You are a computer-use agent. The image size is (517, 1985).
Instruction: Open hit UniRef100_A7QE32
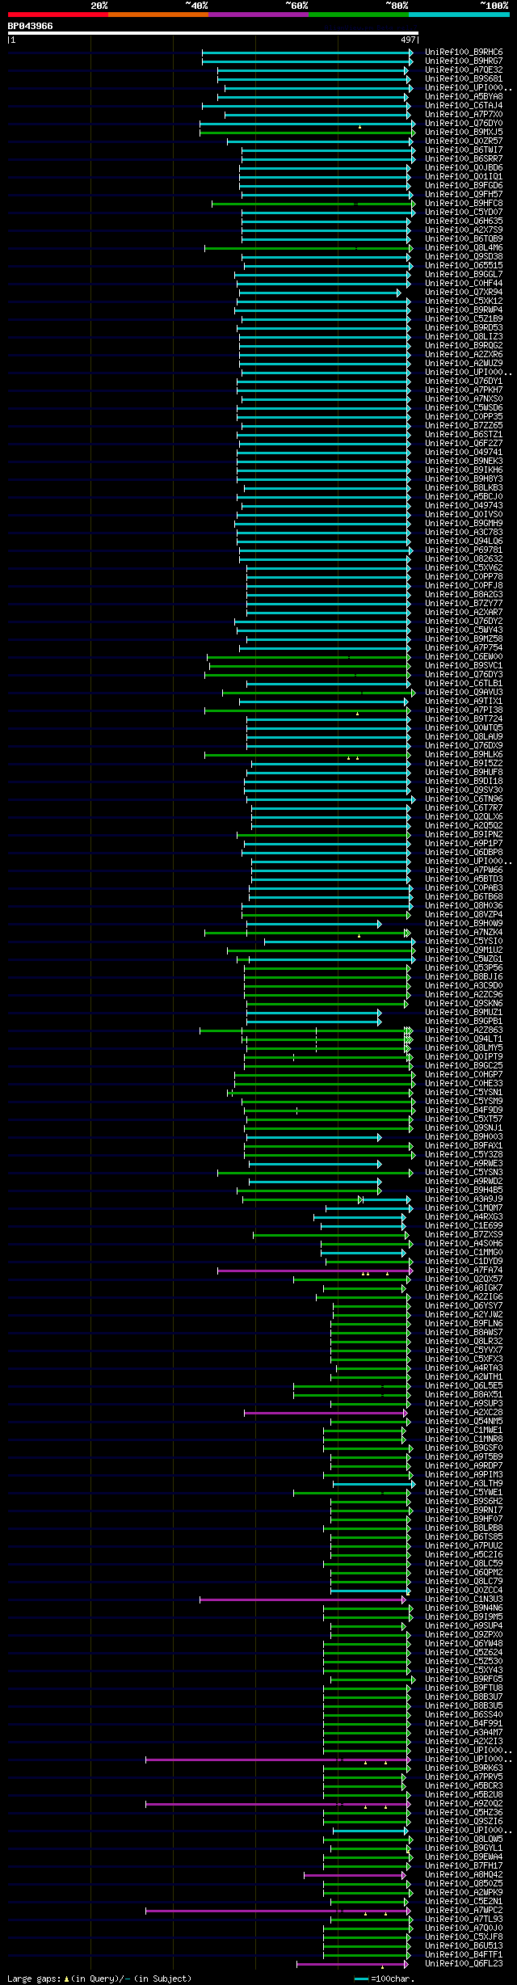click(x=464, y=70)
